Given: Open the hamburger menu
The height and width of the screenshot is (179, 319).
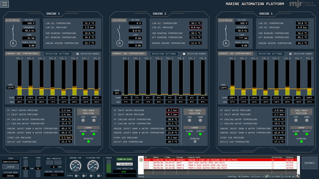Looking at the screenshot, I should 5,4.
